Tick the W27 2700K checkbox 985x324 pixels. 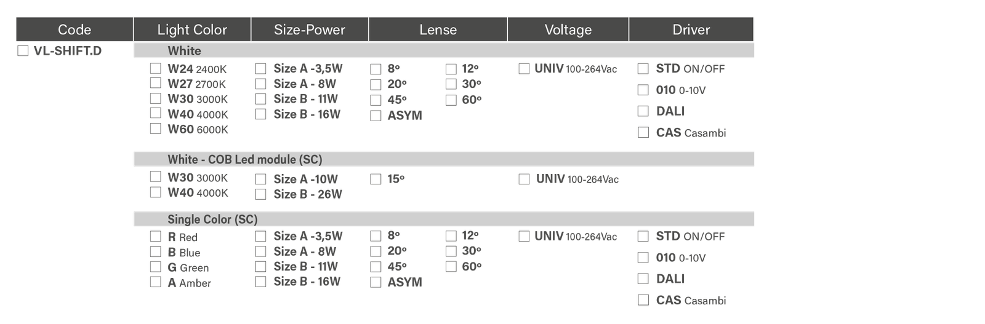pyautogui.click(x=156, y=83)
